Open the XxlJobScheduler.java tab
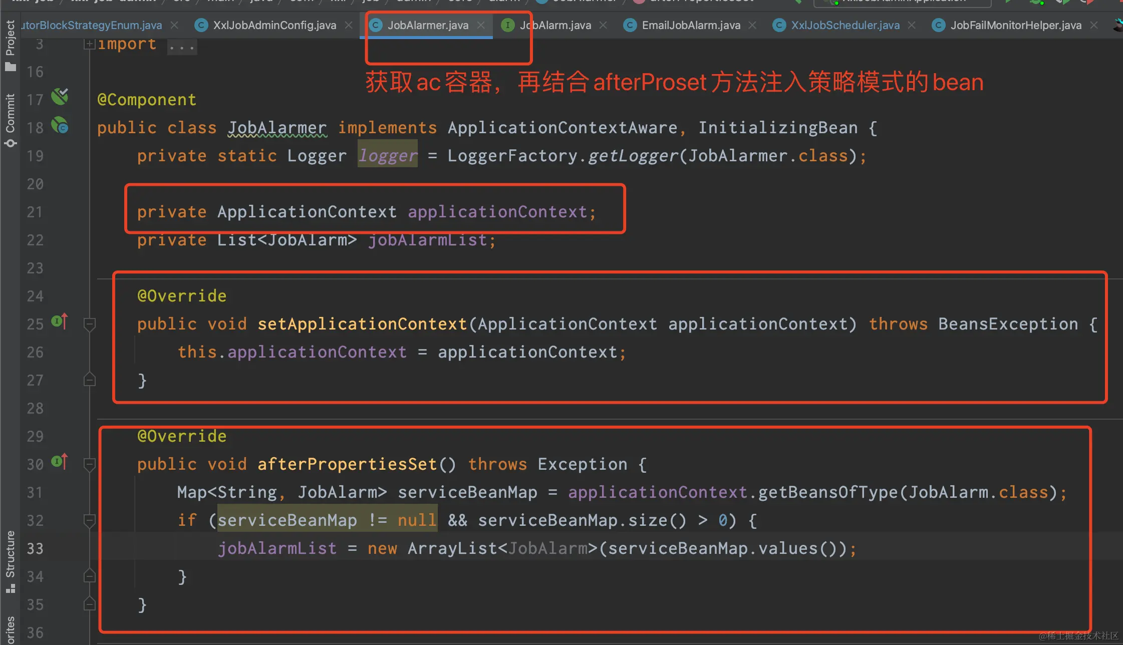The image size is (1123, 645). (845, 25)
